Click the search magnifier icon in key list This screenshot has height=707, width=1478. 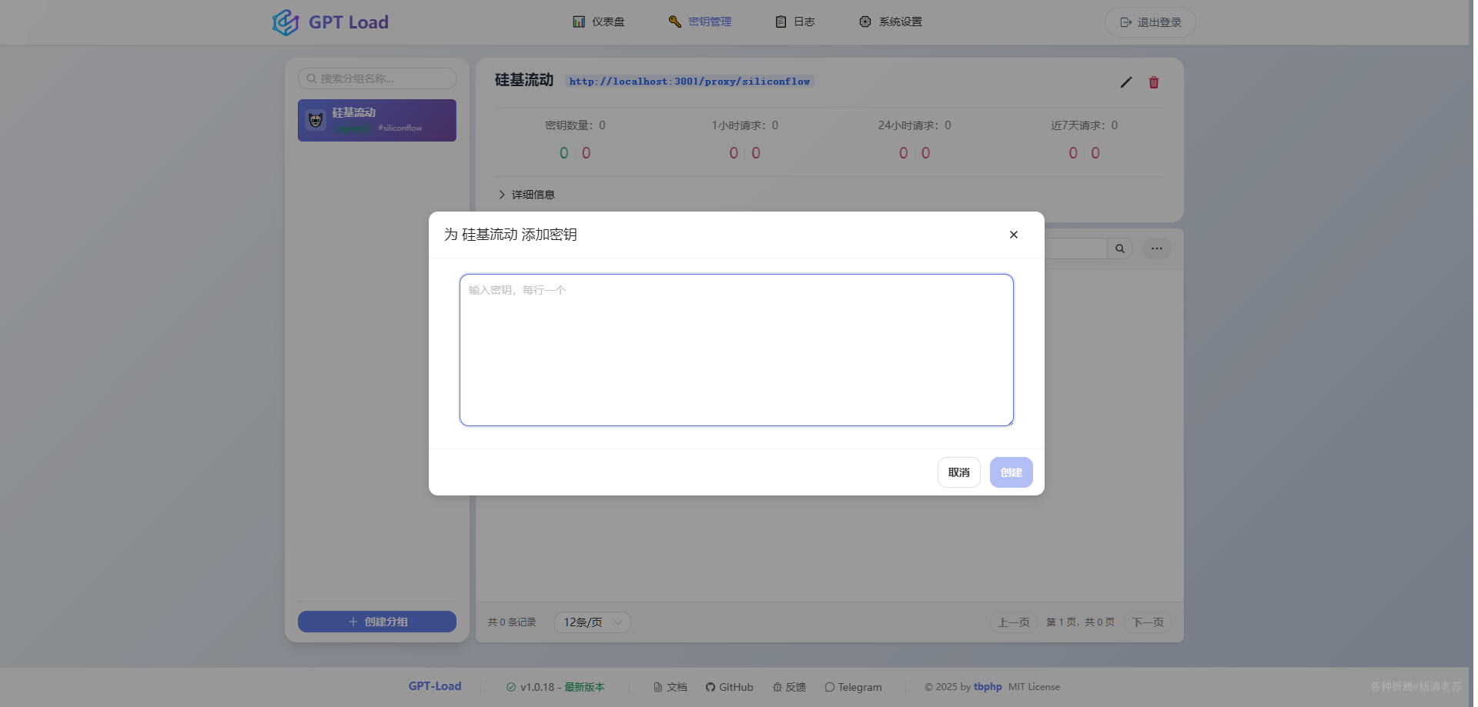pos(1120,248)
